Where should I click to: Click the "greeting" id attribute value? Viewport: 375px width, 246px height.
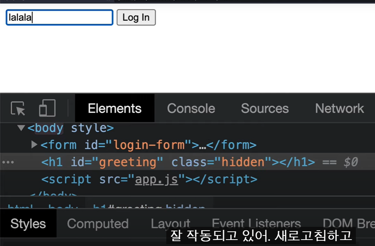click(128, 162)
